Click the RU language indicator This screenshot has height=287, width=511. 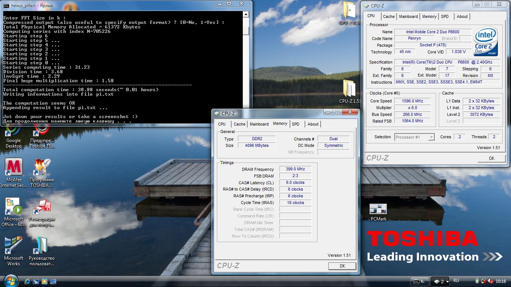coord(456,281)
